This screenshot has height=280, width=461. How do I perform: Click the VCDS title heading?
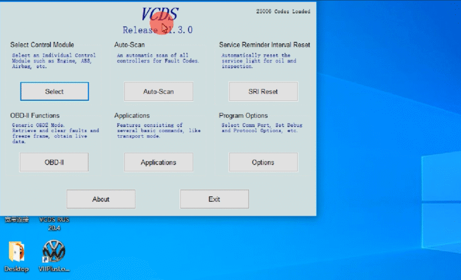pyautogui.click(x=159, y=14)
